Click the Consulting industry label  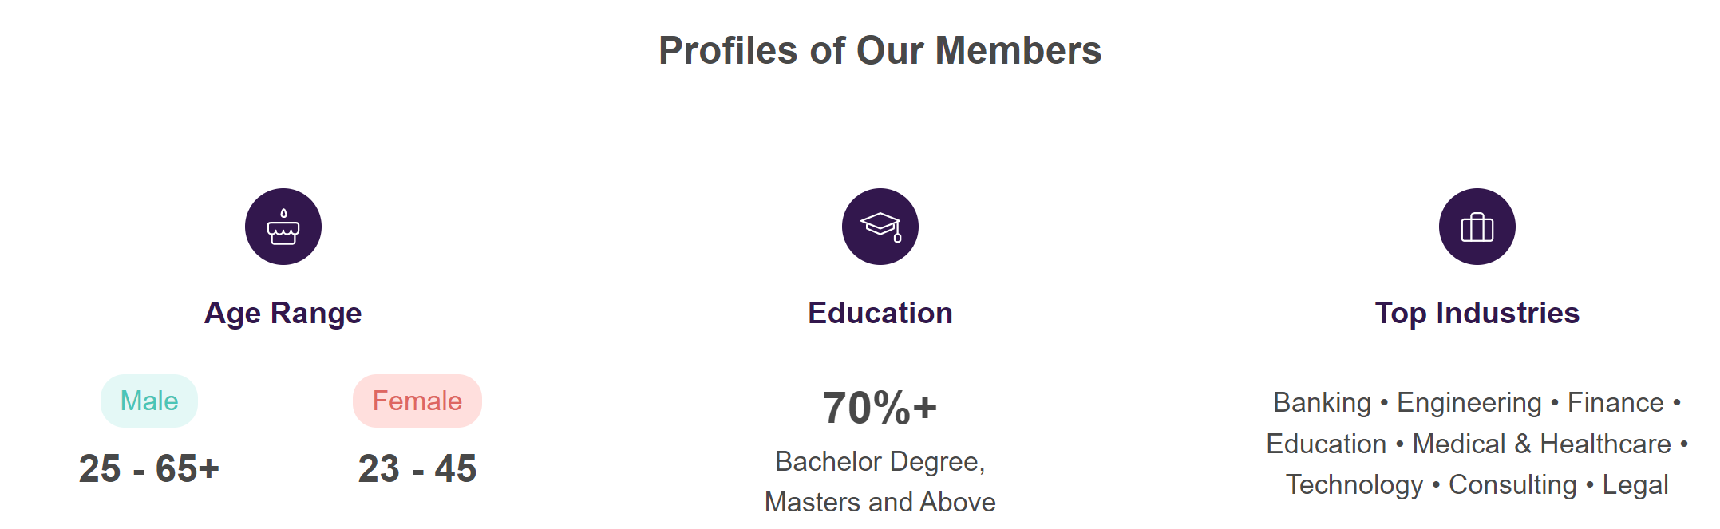1513,485
